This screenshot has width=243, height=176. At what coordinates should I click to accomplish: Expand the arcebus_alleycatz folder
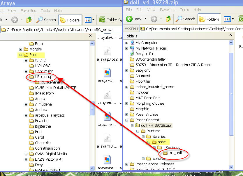tap(26, 115)
